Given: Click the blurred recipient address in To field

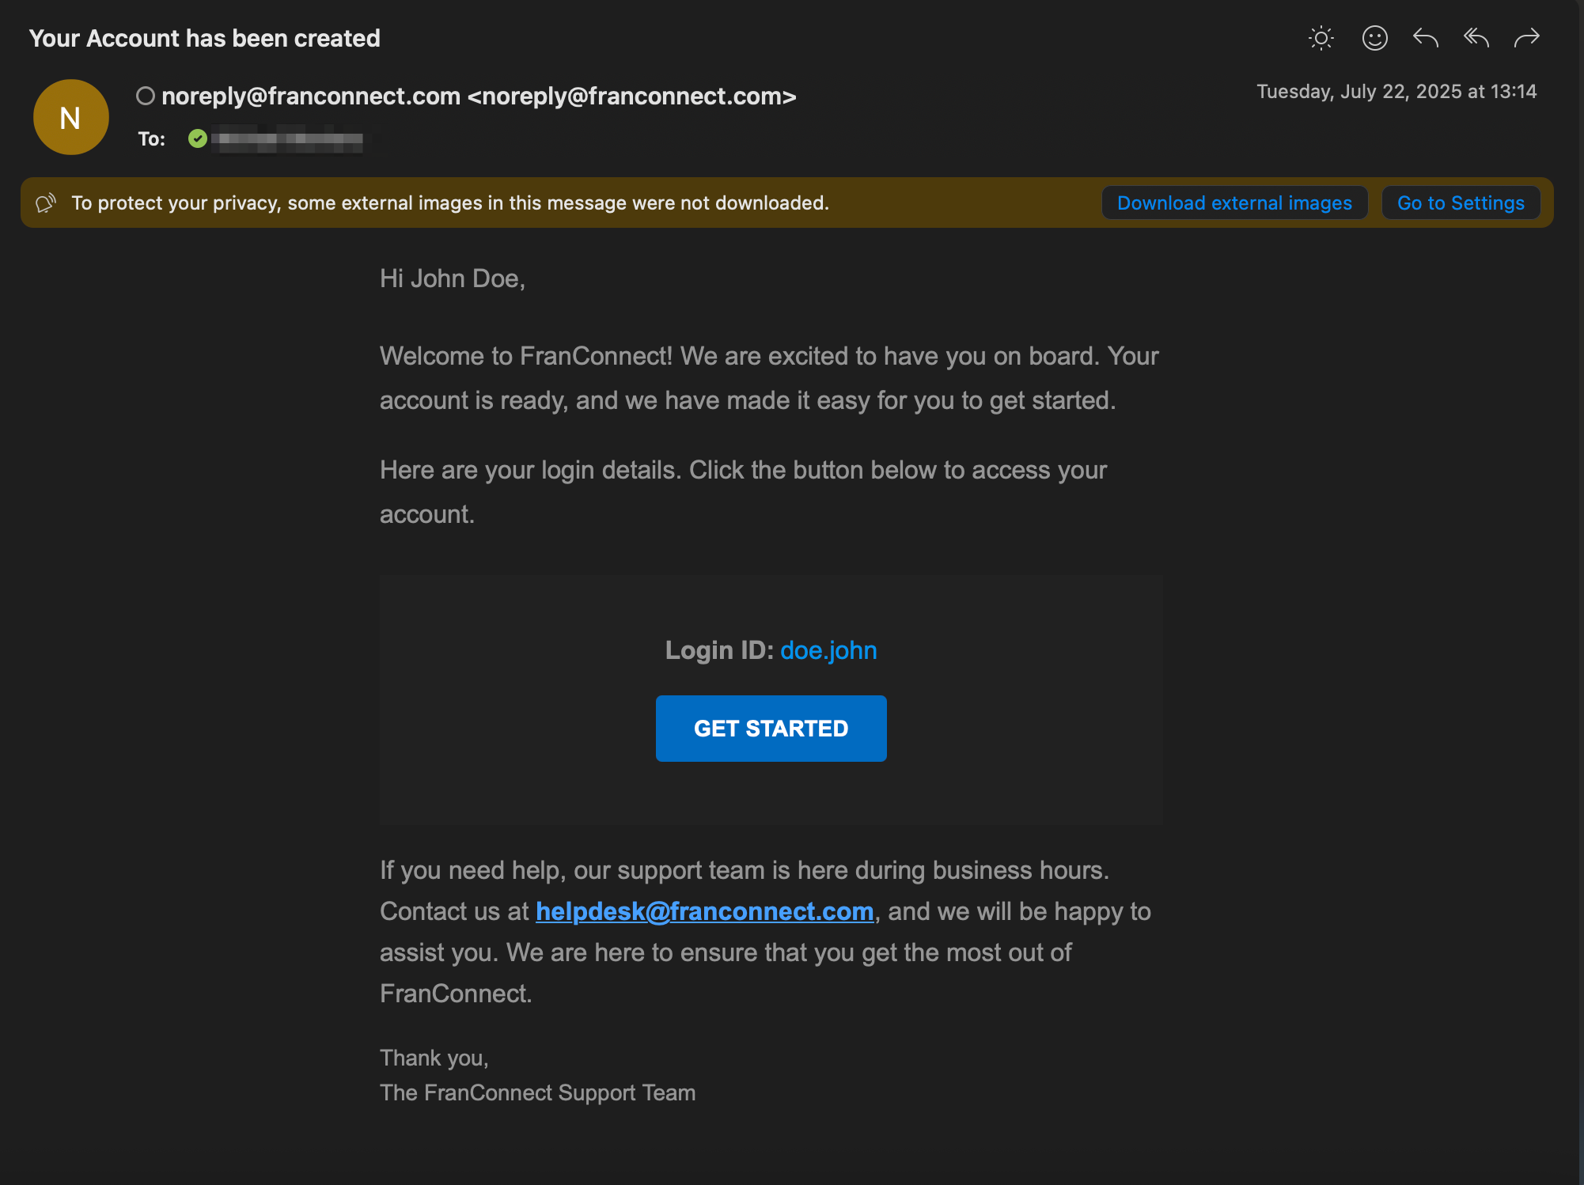Looking at the screenshot, I should click(290, 140).
